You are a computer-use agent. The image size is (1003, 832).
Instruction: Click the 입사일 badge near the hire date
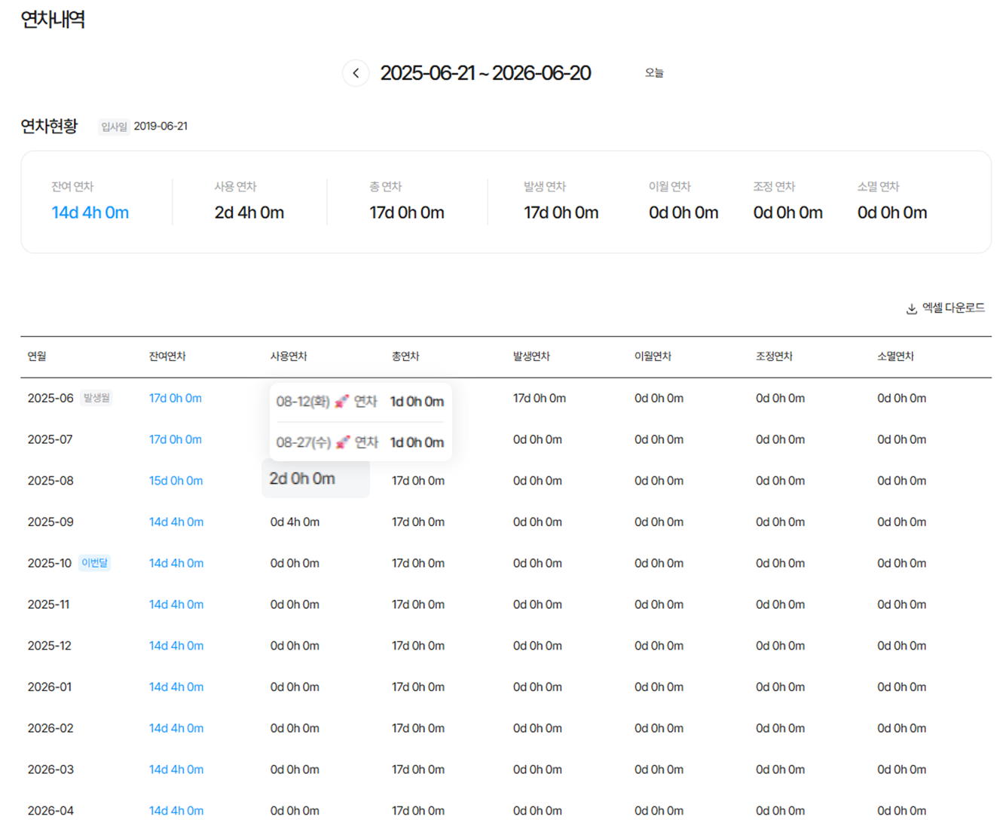114,127
